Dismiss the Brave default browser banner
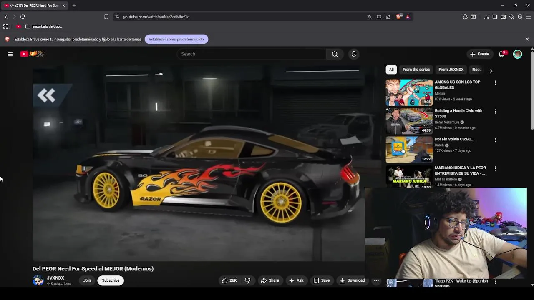Screen dimensions: 534x300 [527, 39]
